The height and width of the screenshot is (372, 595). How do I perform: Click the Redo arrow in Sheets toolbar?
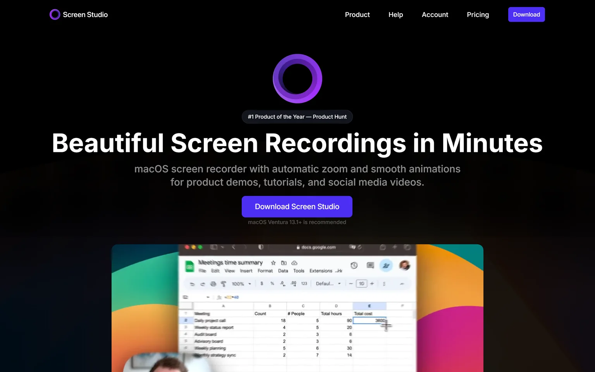point(202,284)
